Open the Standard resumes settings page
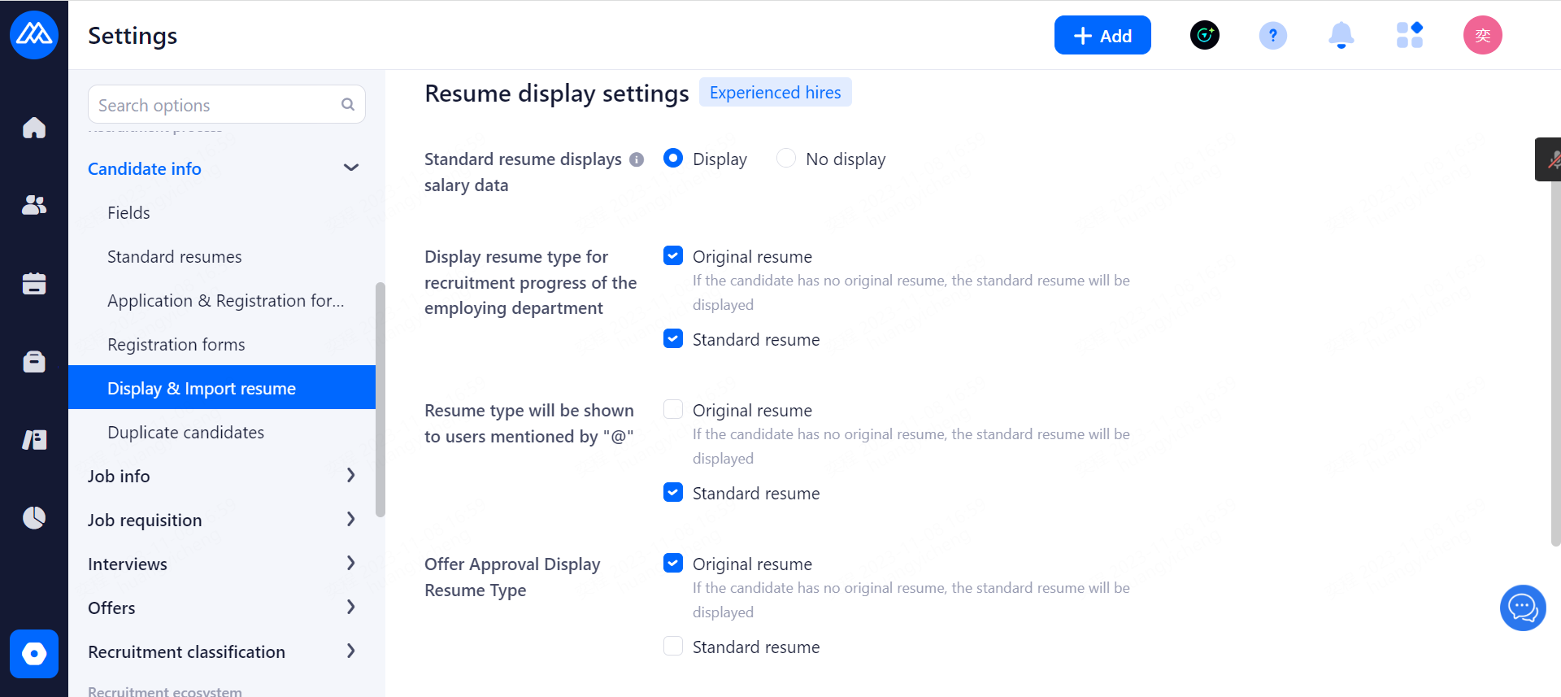 (x=174, y=257)
